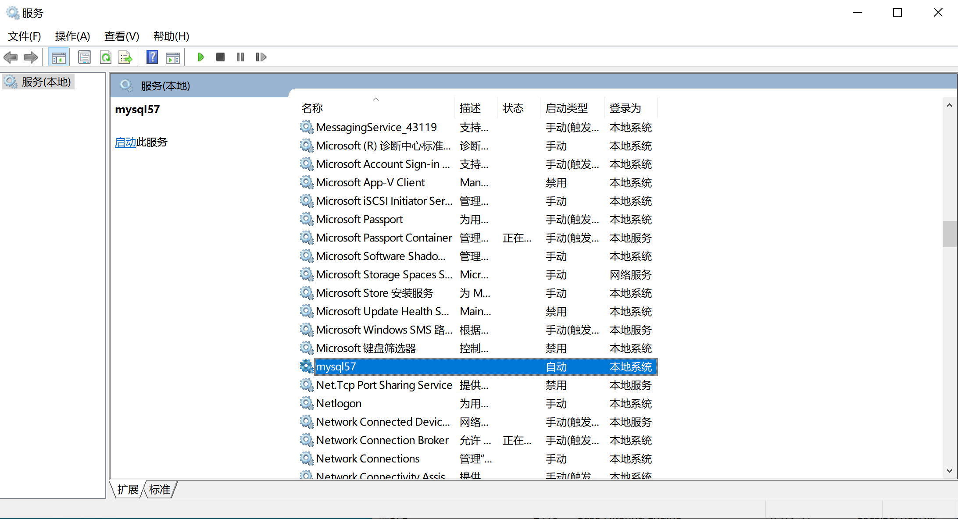Image resolution: width=958 pixels, height=519 pixels.
Task: Switch to the 标准 tab
Action: (x=160, y=489)
